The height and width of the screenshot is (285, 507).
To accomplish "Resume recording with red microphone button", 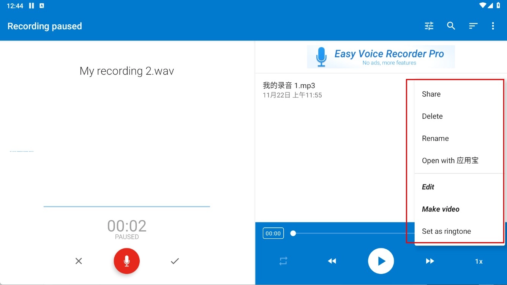I will pos(127,261).
